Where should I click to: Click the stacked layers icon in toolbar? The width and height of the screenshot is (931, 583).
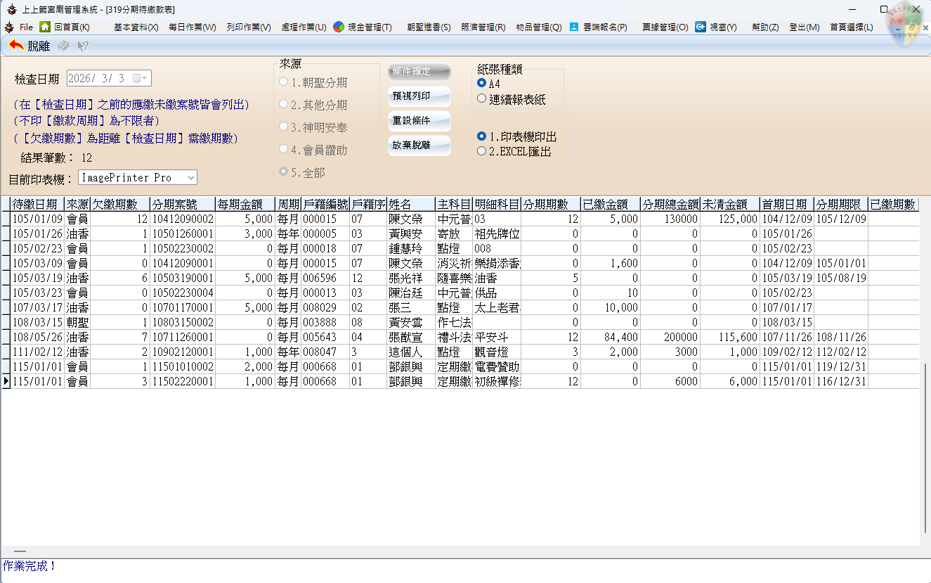pyautogui.click(x=63, y=46)
